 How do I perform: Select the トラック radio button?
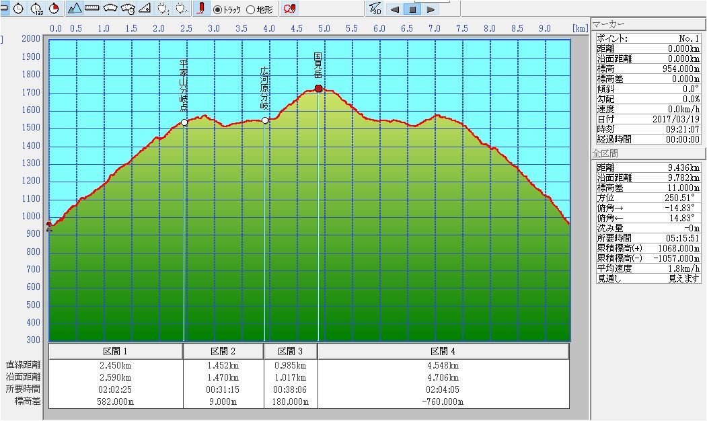click(217, 9)
